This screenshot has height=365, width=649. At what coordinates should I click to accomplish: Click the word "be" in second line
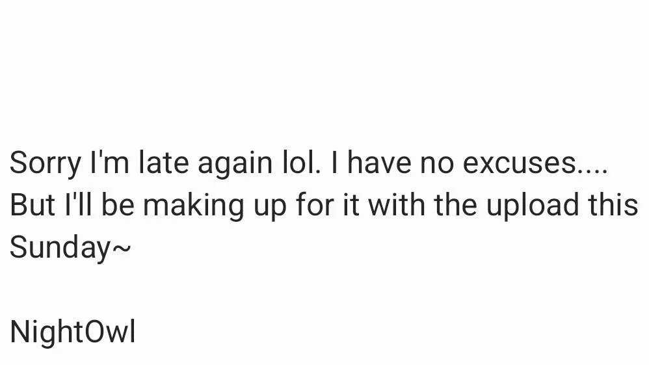(118, 204)
